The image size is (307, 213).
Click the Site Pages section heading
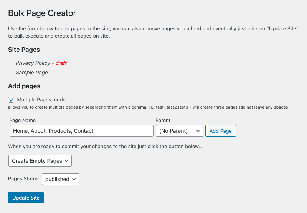(24, 50)
